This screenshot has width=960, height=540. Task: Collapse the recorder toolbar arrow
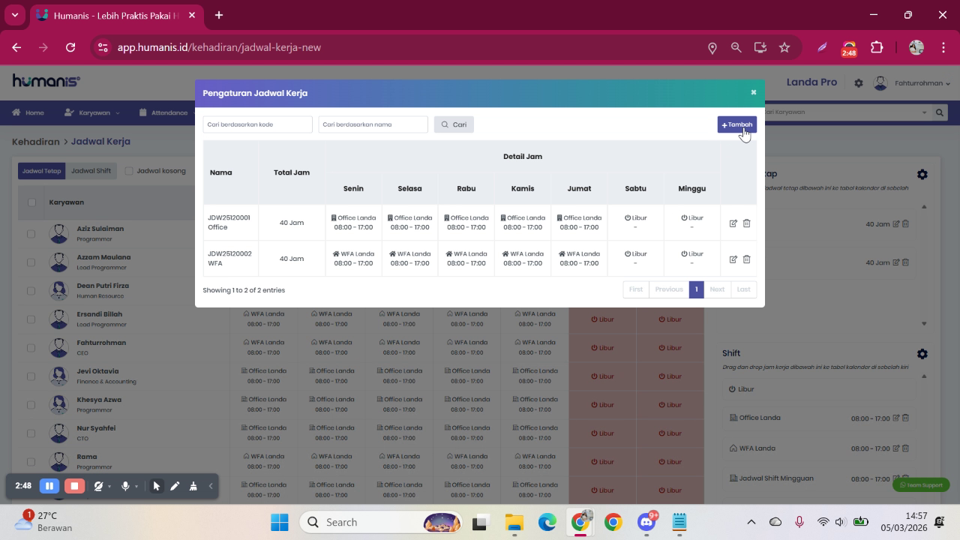click(211, 486)
